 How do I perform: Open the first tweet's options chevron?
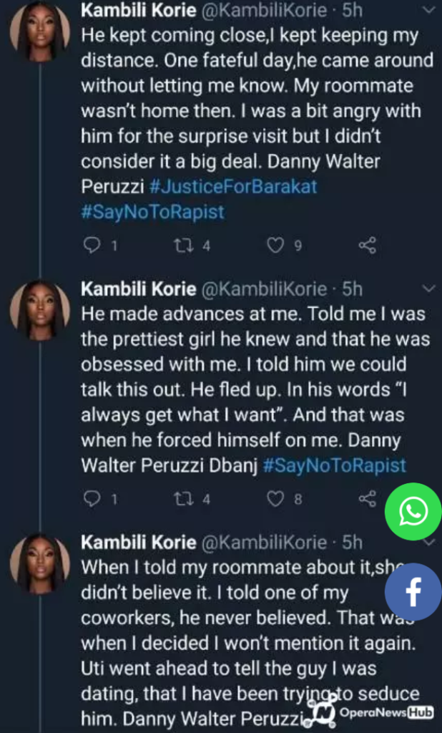(x=428, y=11)
